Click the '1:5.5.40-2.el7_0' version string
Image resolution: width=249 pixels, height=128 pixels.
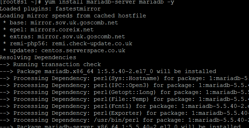click(x=125, y=71)
